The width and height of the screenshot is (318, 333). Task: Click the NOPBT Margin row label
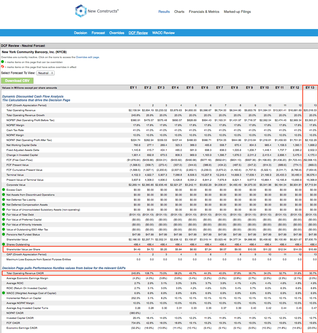pyautogui.click(x=15, y=125)
